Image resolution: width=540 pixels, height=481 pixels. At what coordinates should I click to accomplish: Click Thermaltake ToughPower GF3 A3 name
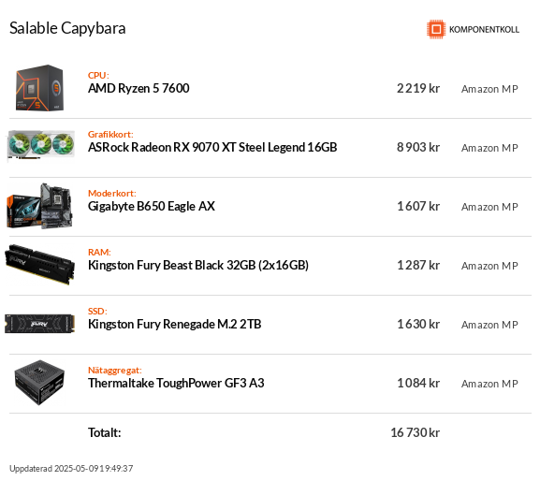(176, 384)
